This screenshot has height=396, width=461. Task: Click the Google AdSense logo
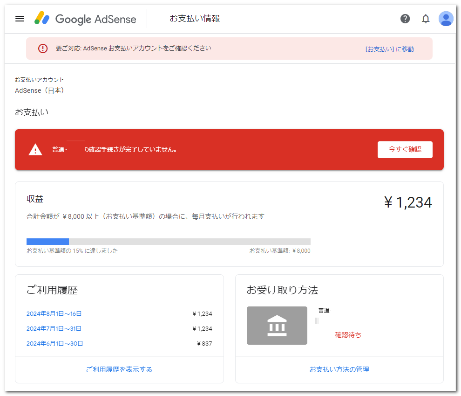click(85, 19)
